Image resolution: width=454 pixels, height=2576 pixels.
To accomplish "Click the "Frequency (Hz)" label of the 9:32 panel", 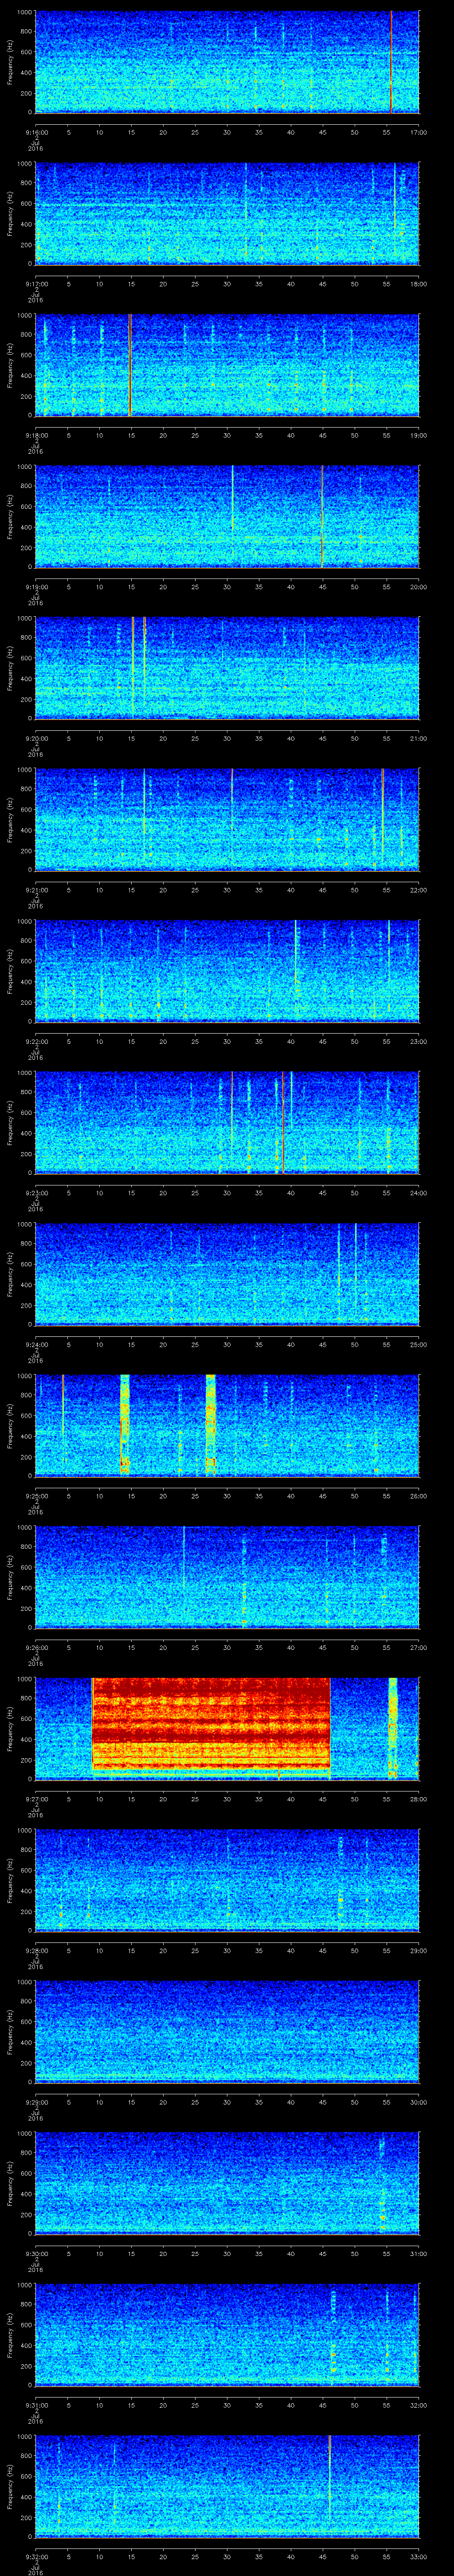I will (x=10, y=2486).
